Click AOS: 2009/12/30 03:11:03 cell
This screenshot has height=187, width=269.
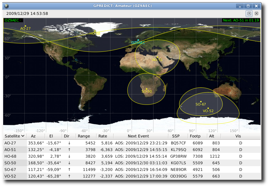pos(141,163)
